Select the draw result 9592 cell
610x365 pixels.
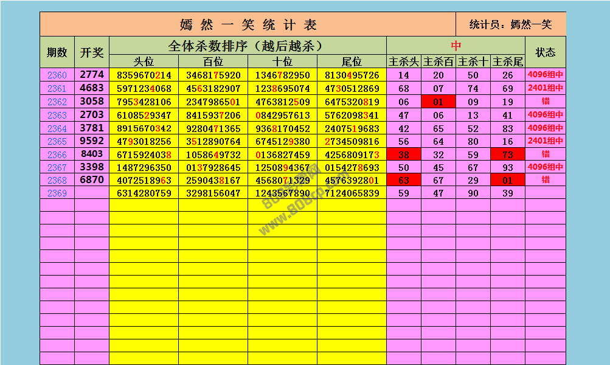pyautogui.click(x=92, y=141)
